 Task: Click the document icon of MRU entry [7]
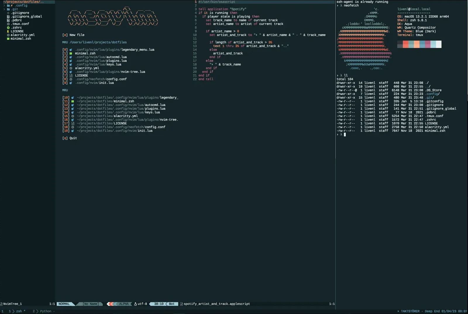pyautogui.click(x=71, y=76)
